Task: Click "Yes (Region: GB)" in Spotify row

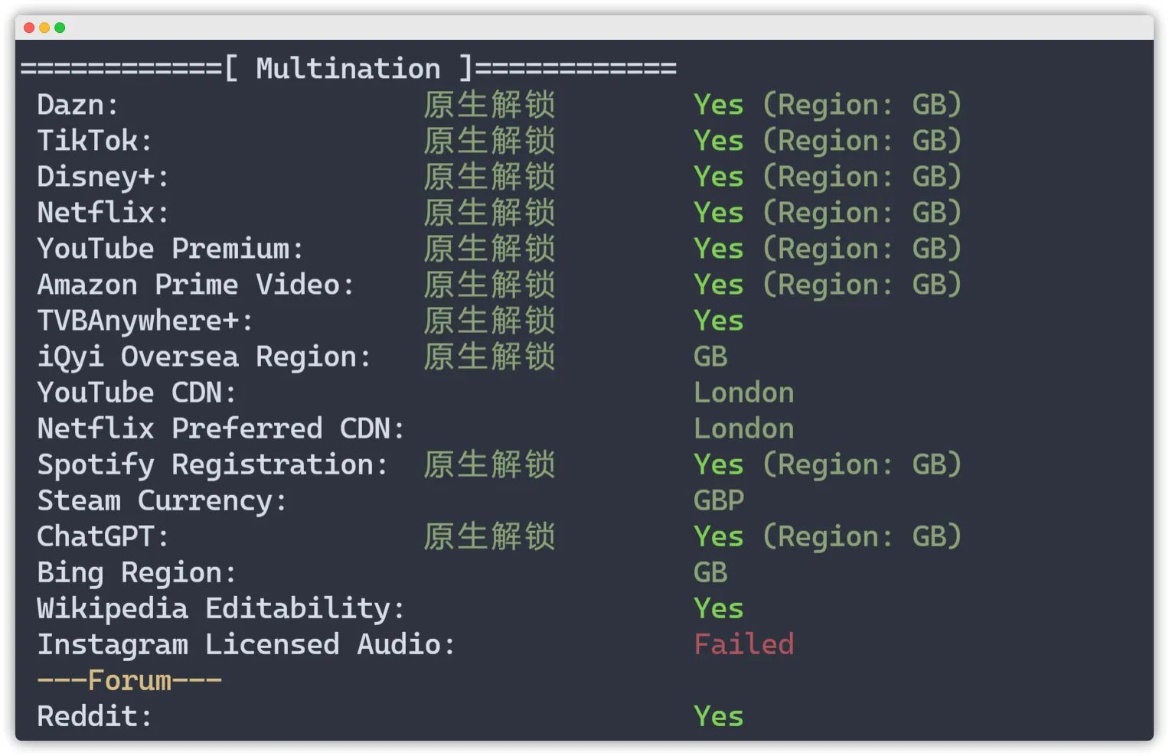Action: click(828, 464)
